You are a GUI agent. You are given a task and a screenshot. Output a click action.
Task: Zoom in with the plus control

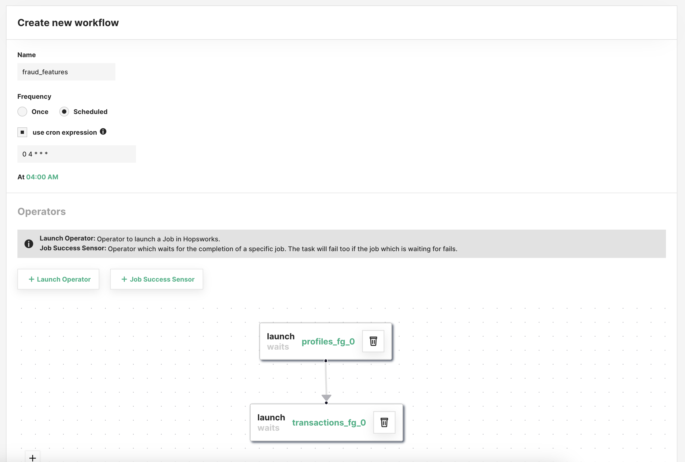(33, 458)
